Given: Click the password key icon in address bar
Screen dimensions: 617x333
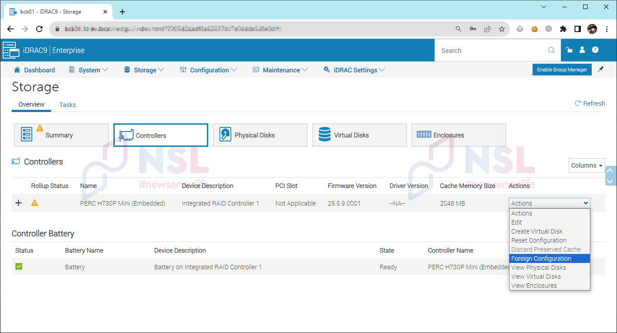Looking at the screenshot, I should 472,29.
